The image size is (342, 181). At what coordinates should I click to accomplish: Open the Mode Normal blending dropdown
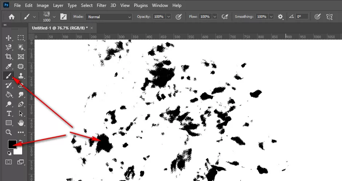[x=109, y=17]
